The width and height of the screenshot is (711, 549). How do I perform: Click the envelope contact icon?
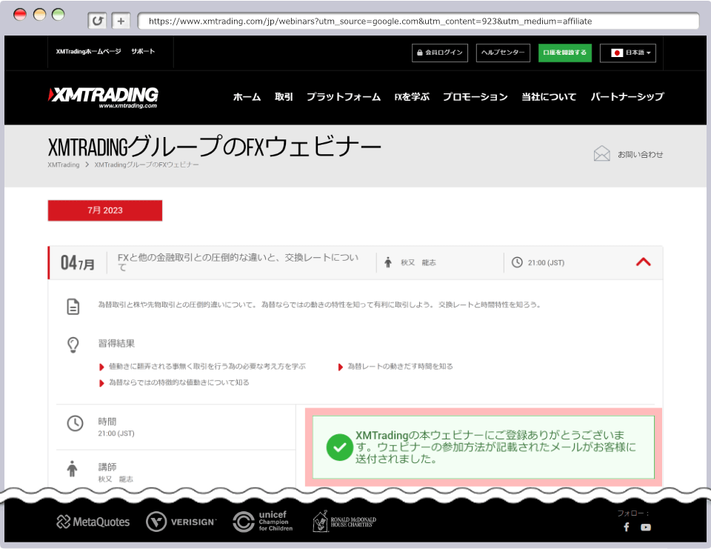point(601,154)
